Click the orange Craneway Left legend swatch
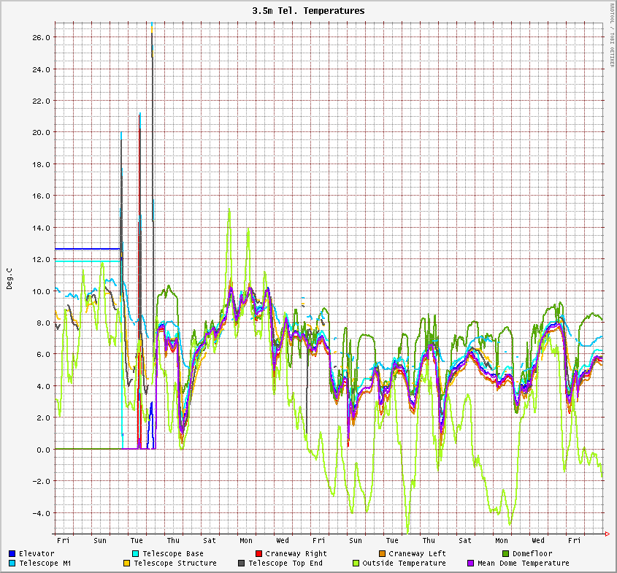 (x=382, y=553)
